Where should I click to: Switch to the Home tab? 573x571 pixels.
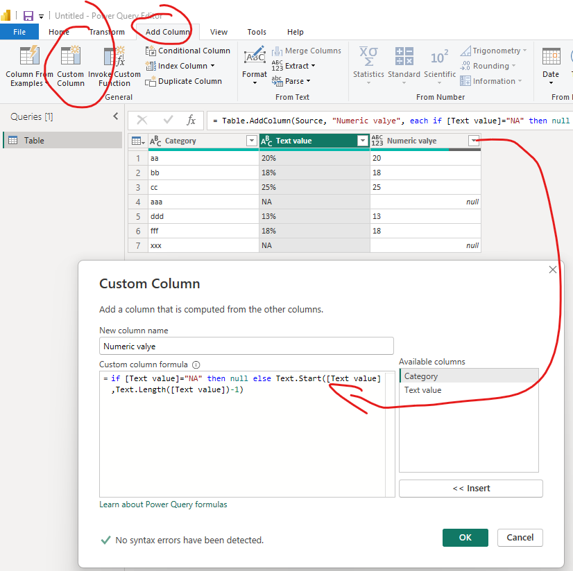[x=59, y=32]
